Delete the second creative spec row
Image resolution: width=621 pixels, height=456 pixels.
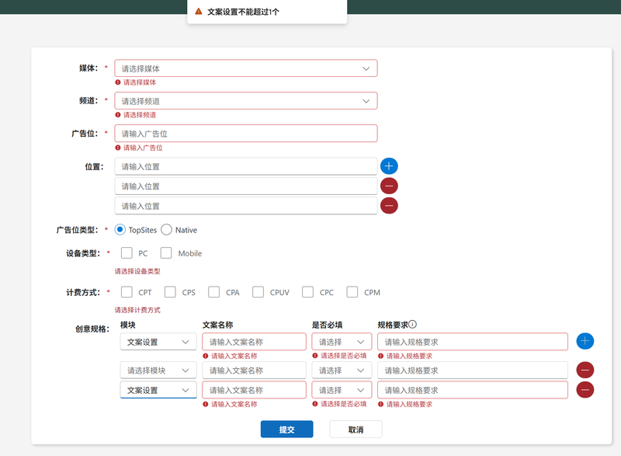[x=585, y=371]
